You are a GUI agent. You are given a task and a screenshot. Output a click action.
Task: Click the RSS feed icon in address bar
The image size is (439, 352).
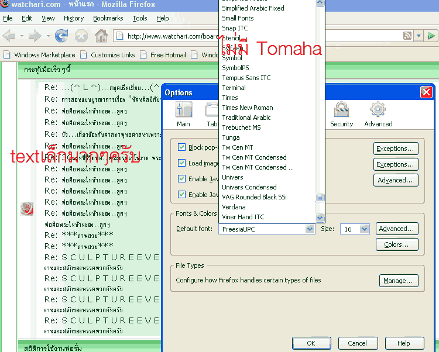coord(407,36)
